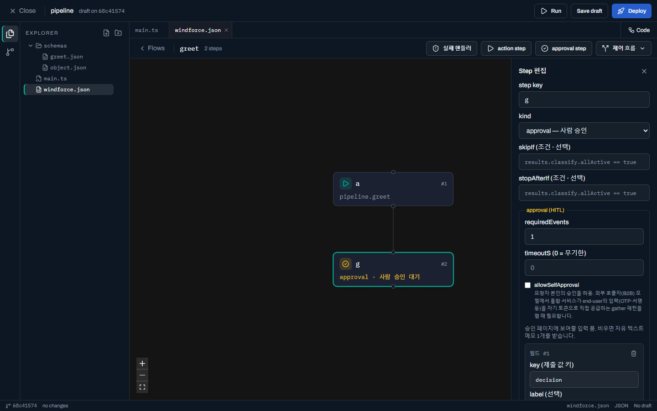Click the skipIf condition field
The height and width of the screenshot is (411, 657).
(584, 162)
